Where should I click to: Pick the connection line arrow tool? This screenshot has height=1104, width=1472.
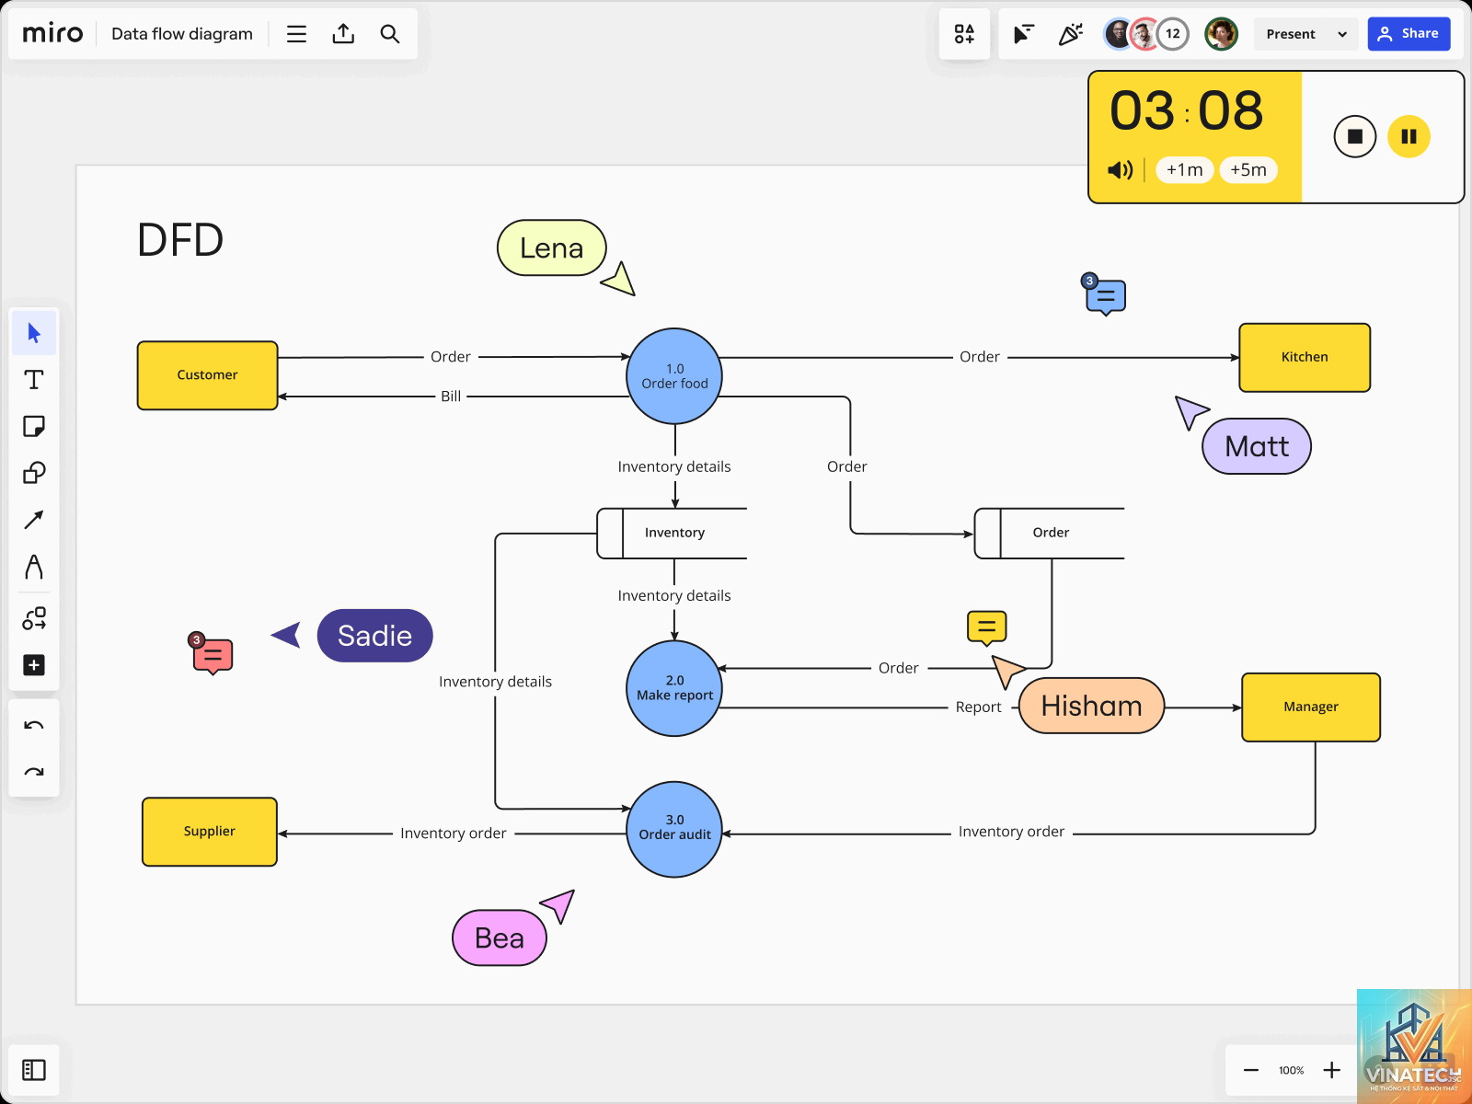(x=34, y=520)
